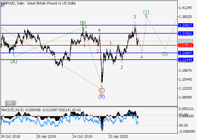
Task: Click the 29 Oct 2018 date label
Action: coord(11,136)
